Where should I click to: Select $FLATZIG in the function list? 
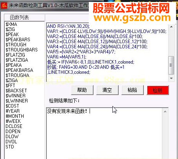coord(15,55)
